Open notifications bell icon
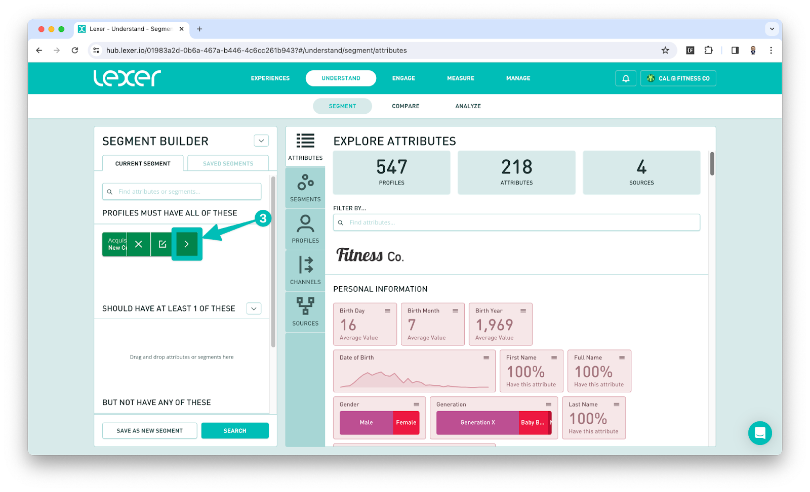Screen dimensions: 810x492 (626, 78)
